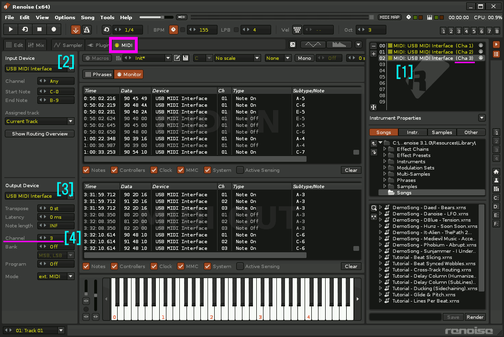Click the keyboard velocity grid icon near Vel

297,29
